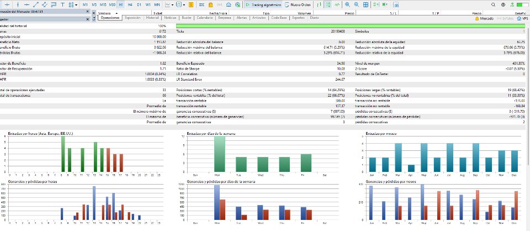Arrange charts with the tile windows icon
Viewport: 530px width, 231px height.
365,5
